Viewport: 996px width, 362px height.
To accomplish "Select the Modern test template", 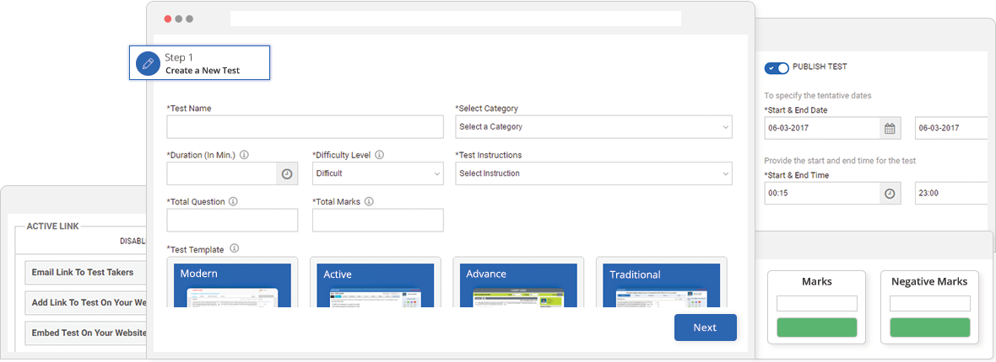I will point(232,283).
